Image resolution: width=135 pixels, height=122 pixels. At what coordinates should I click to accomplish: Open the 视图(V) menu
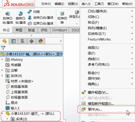[73, 4]
